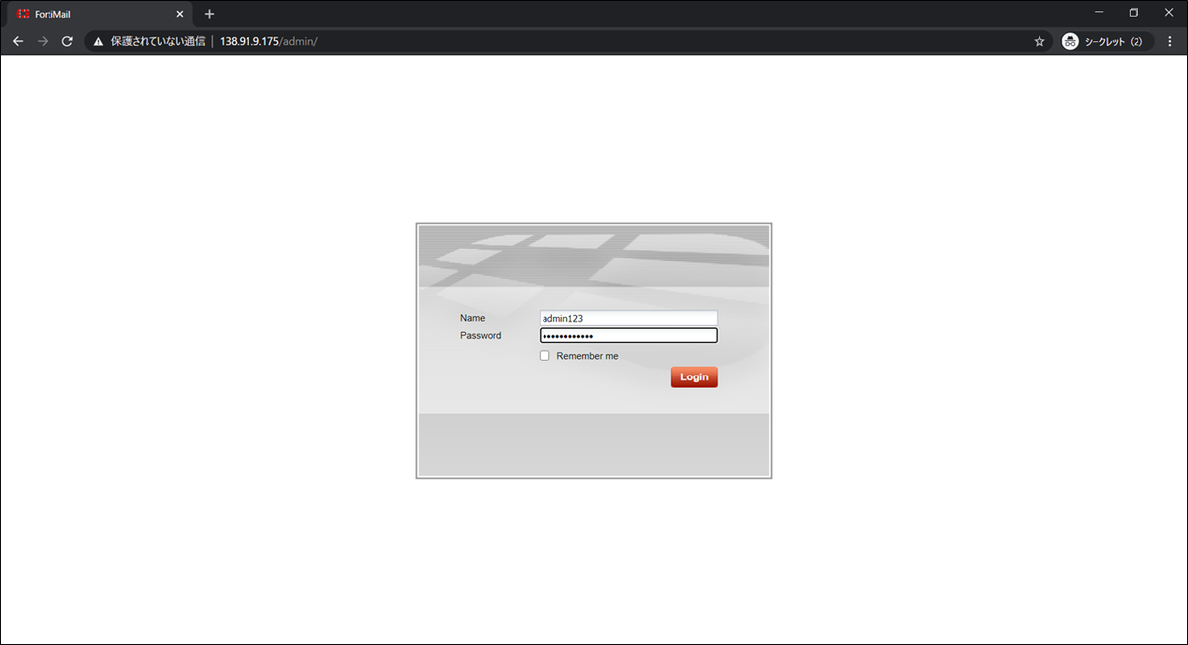Open the incognito profile indicator
Image resolution: width=1188 pixels, height=645 pixels.
coord(1106,41)
